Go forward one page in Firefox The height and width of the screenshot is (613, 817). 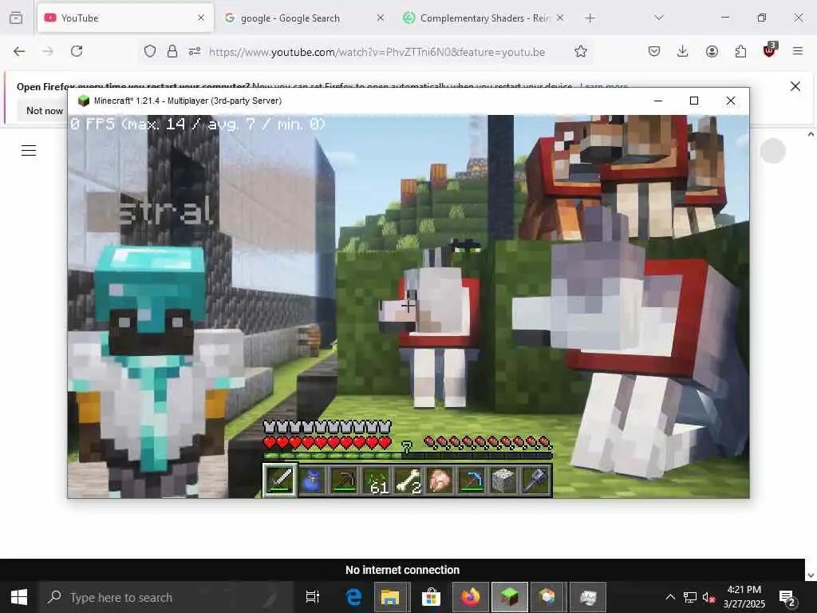pyautogui.click(x=47, y=51)
